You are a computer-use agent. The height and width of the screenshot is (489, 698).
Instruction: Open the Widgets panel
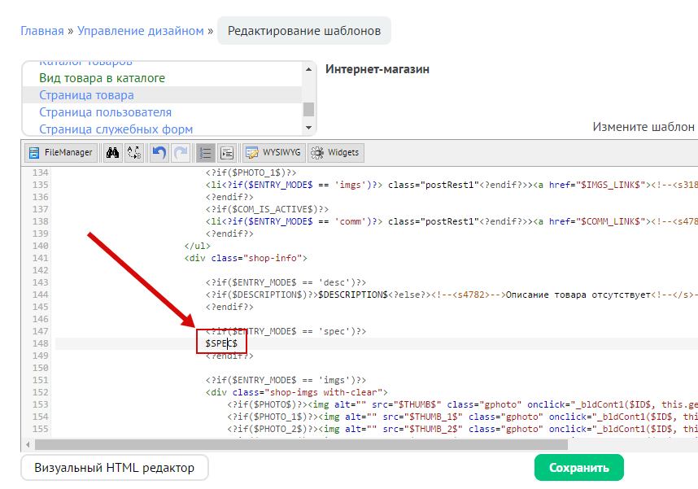(x=335, y=153)
